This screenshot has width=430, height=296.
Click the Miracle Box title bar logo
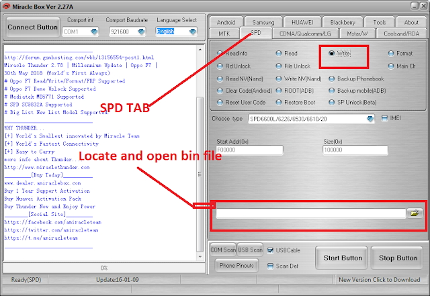[x=6, y=6]
